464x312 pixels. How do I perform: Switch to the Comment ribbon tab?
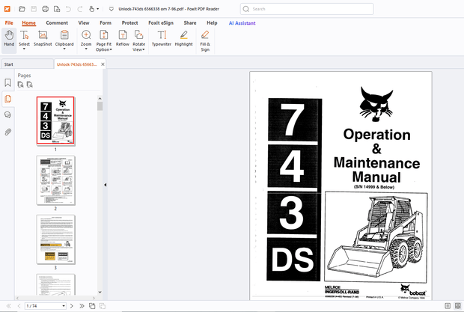point(57,22)
